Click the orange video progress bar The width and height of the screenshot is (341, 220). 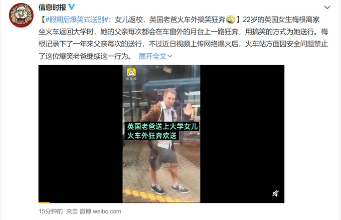point(44,202)
